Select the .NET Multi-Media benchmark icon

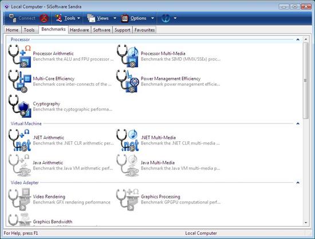tap(128, 140)
